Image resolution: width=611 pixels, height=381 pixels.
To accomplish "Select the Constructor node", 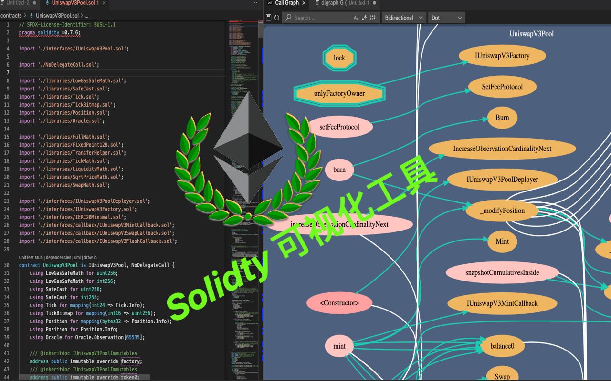I will coord(339,303).
